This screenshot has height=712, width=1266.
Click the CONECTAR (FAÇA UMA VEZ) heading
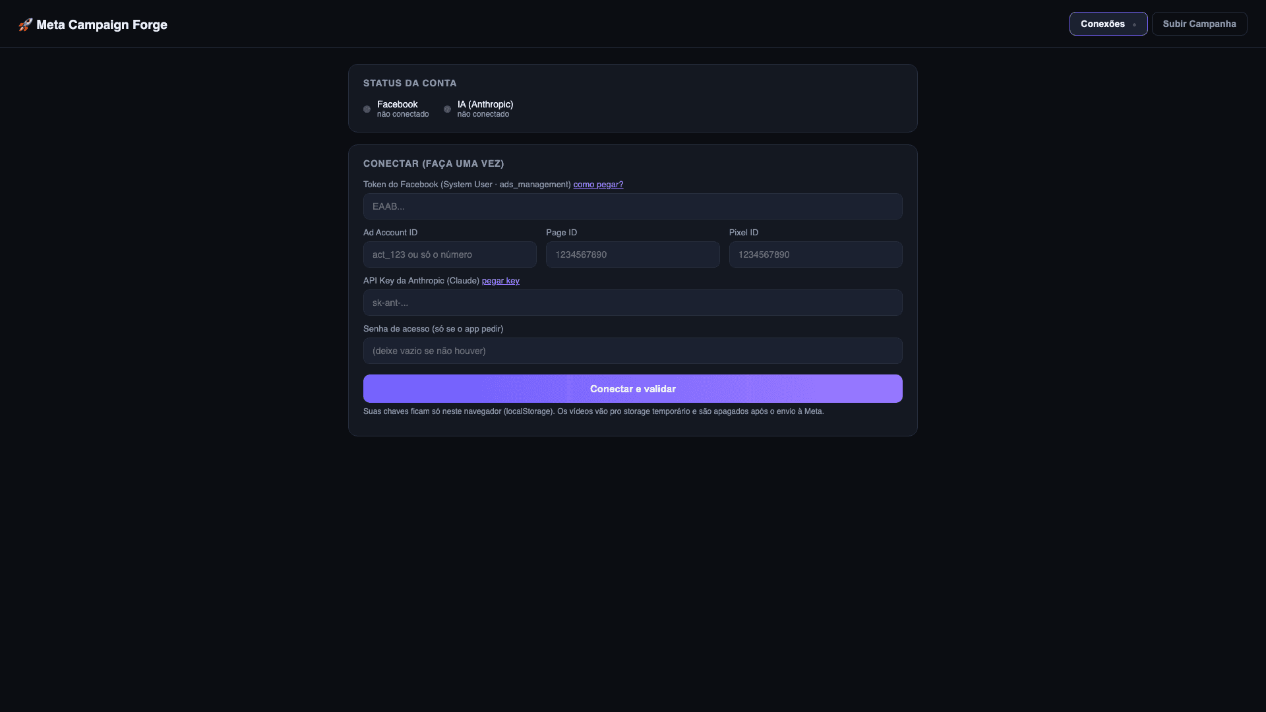(x=433, y=163)
